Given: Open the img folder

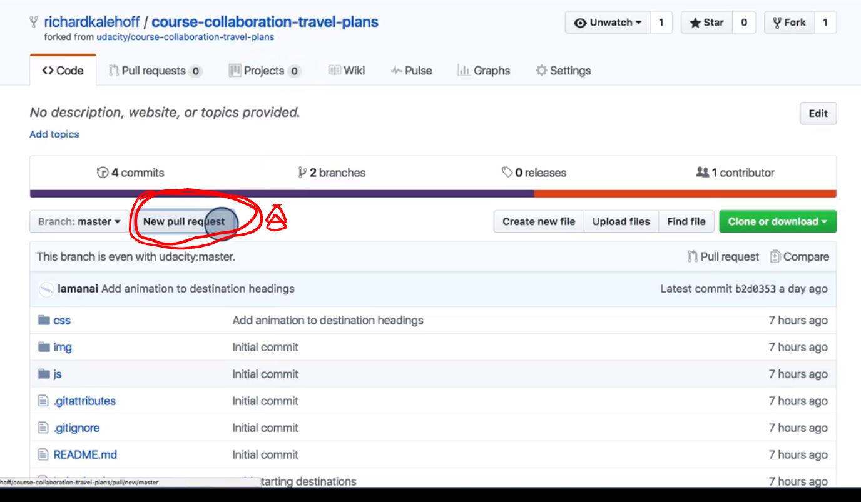Looking at the screenshot, I should 63,348.
